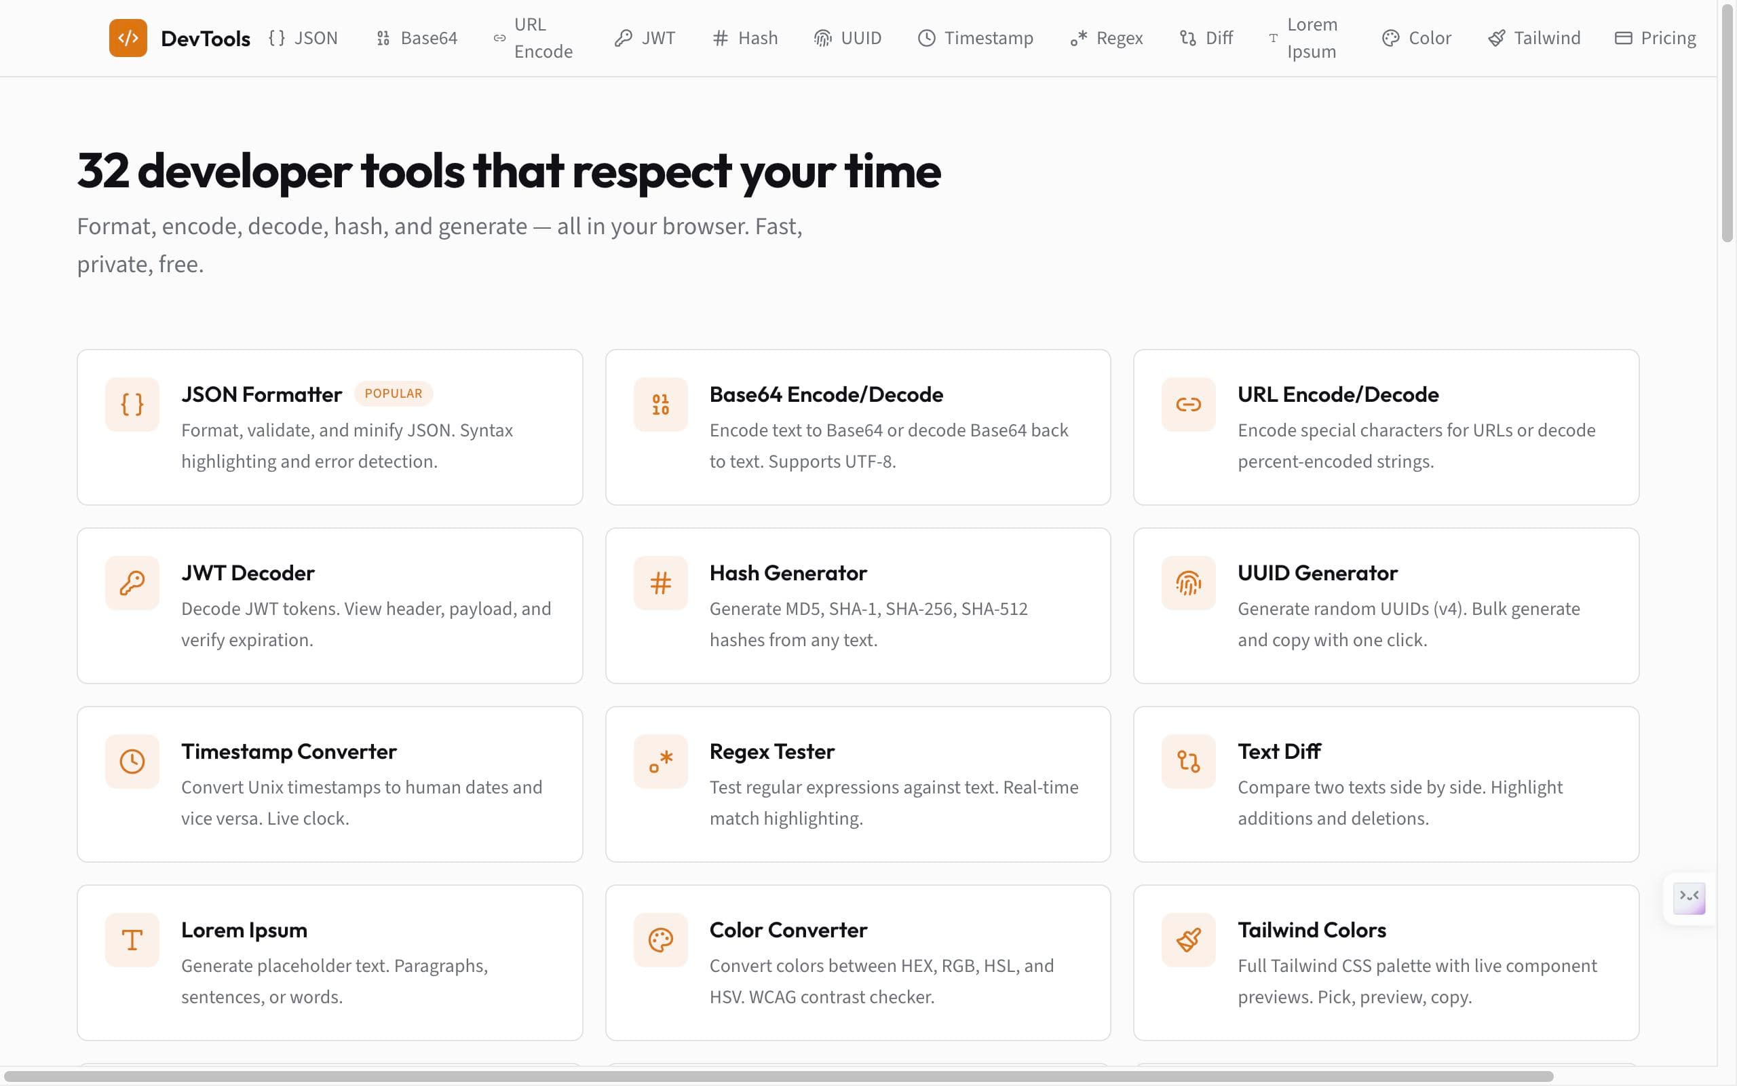Click the Lorem Ipsum T icon
Screen dimensions: 1737x1086
132,940
